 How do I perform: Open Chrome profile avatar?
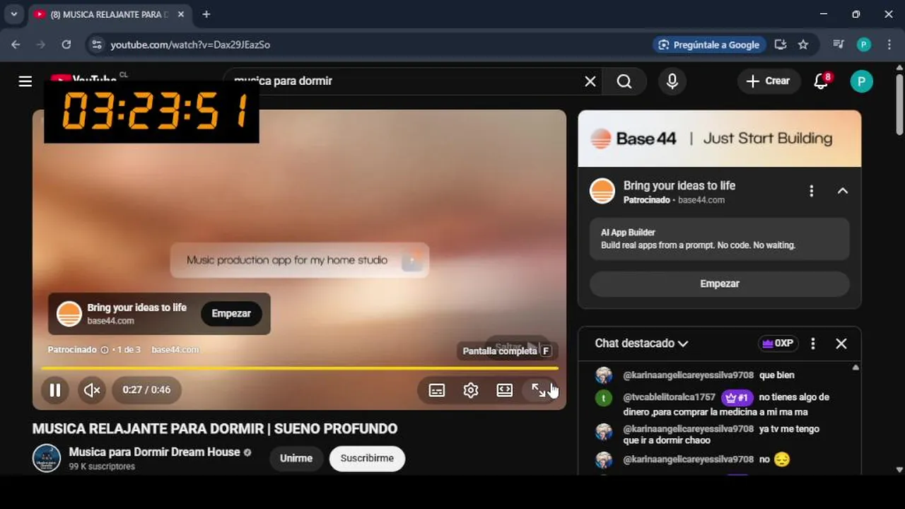point(864,45)
